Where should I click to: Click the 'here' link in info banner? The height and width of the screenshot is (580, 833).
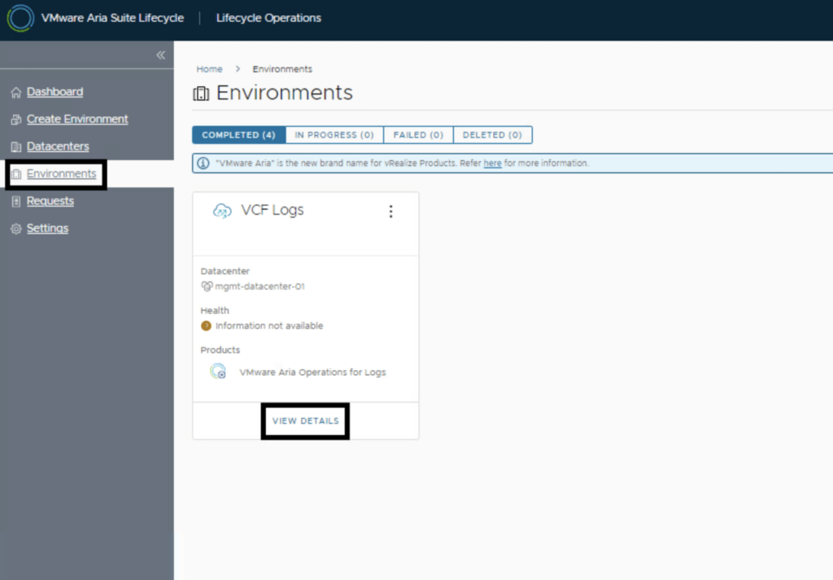pos(492,164)
